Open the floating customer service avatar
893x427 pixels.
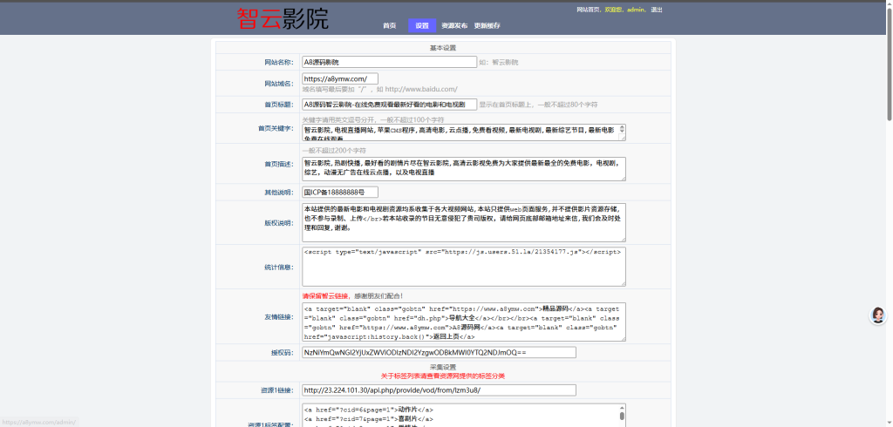click(878, 315)
